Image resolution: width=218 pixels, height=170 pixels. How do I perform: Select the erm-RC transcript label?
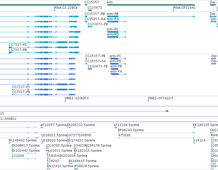point(113,29)
